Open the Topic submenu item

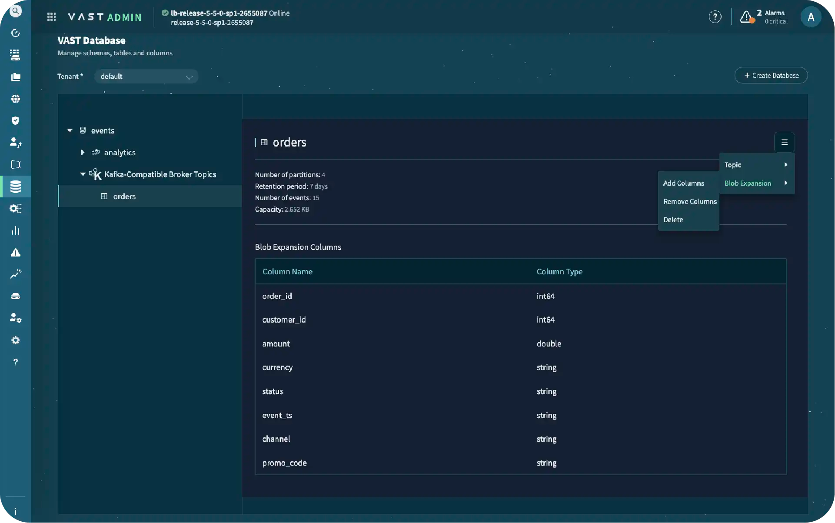coord(757,165)
